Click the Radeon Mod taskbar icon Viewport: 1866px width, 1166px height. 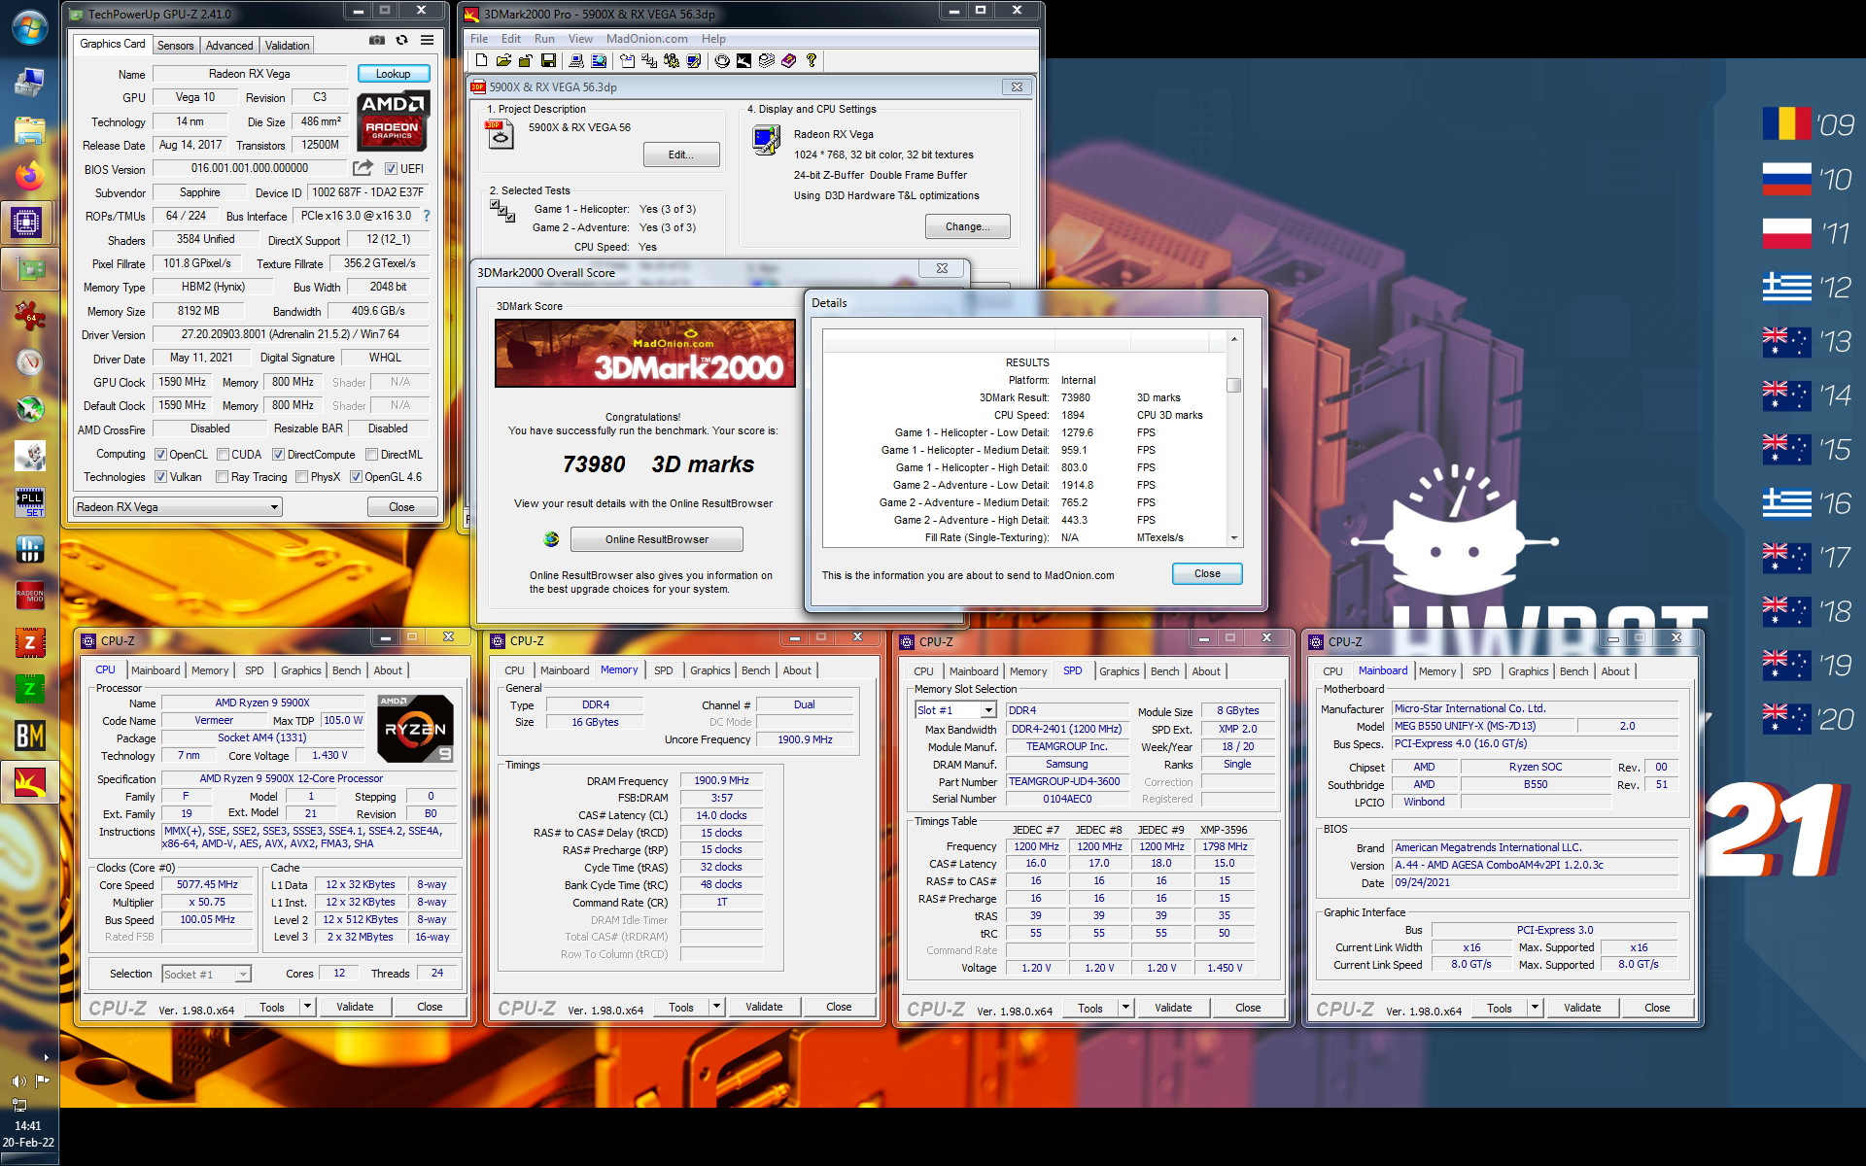[29, 595]
